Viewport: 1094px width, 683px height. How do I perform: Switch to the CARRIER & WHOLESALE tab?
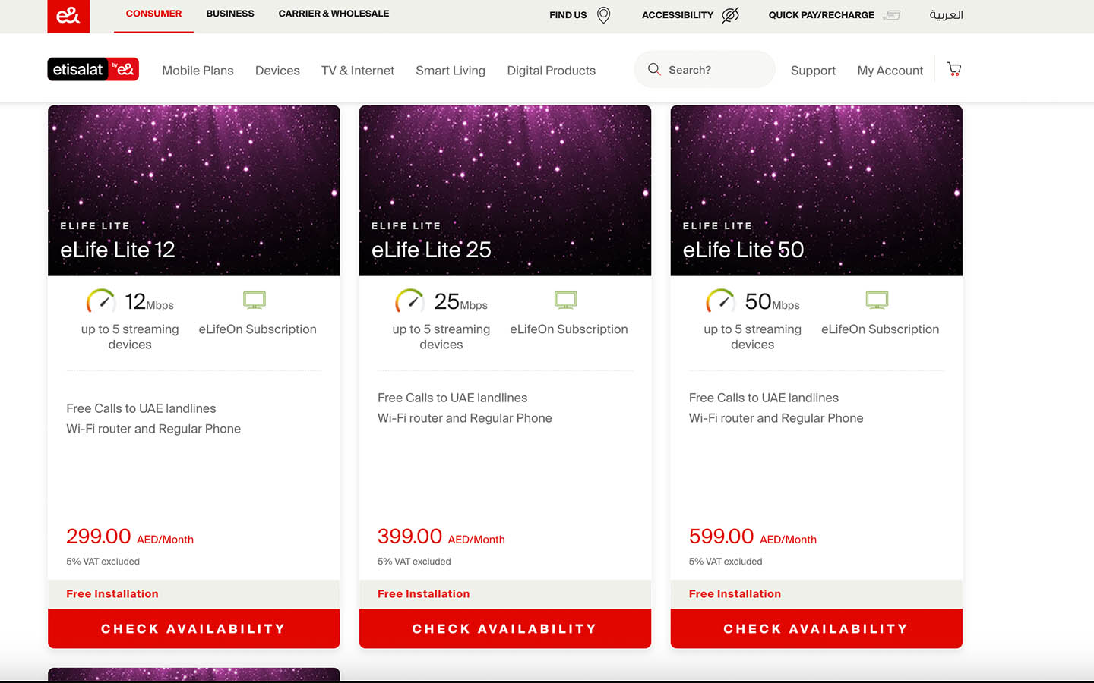pyautogui.click(x=334, y=14)
